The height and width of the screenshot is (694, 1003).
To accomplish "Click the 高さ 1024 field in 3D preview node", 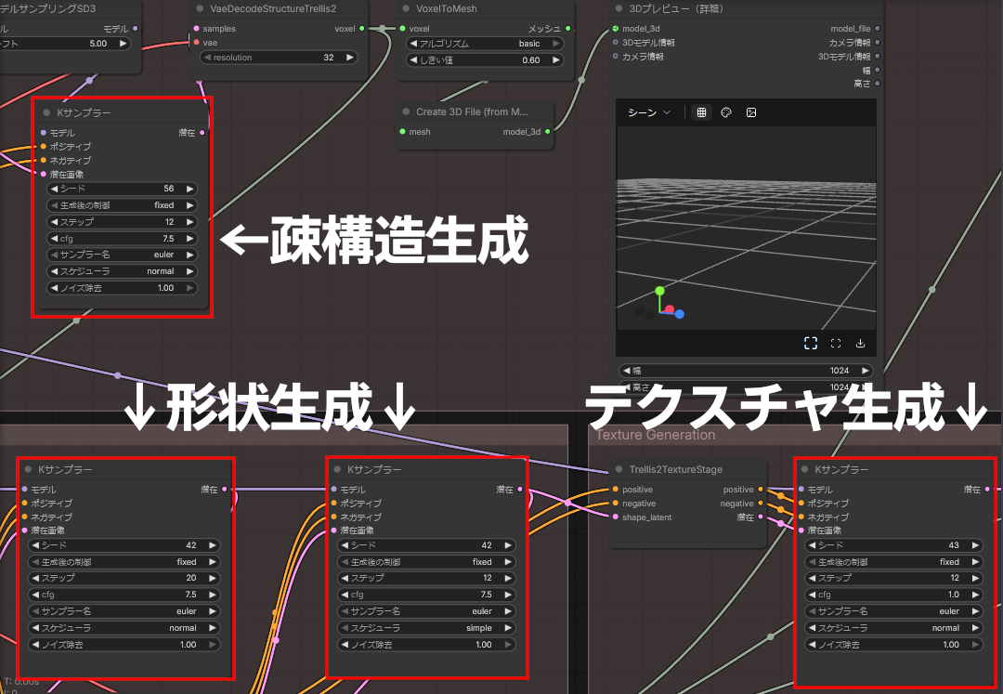I will tap(745, 387).
